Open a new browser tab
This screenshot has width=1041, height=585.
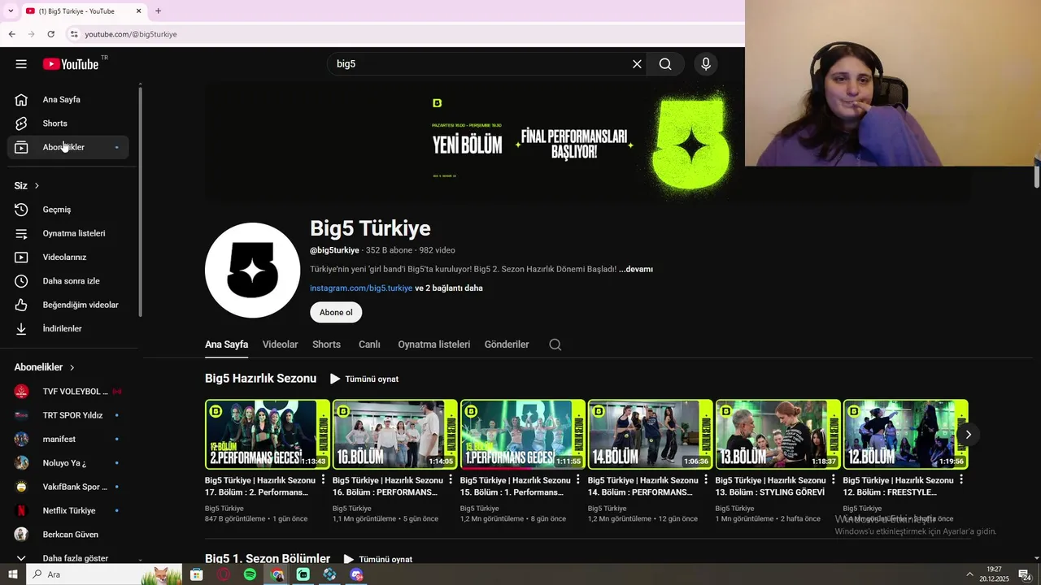pos(158,11)
